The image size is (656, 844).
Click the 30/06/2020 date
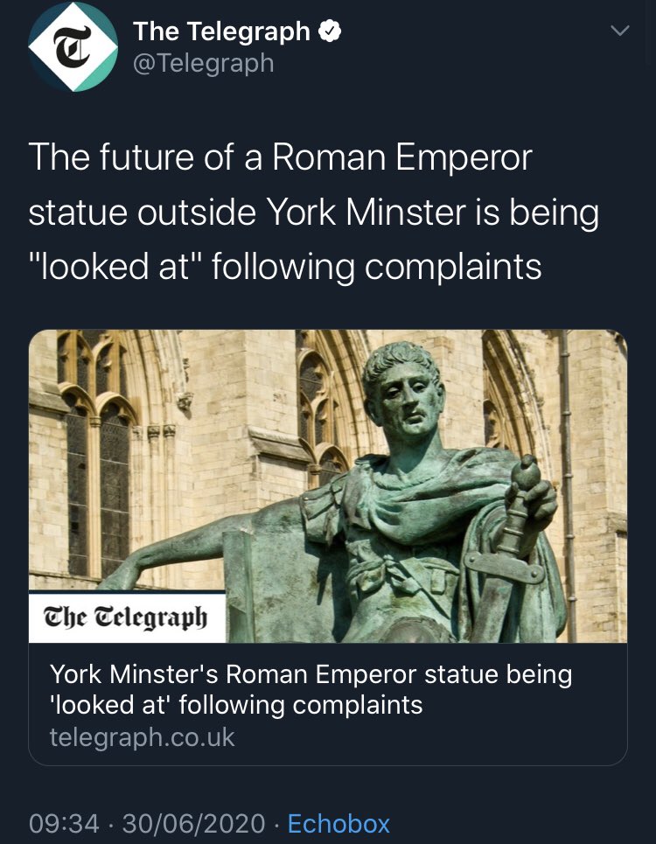pyautogui.click(x=193, y=824)
